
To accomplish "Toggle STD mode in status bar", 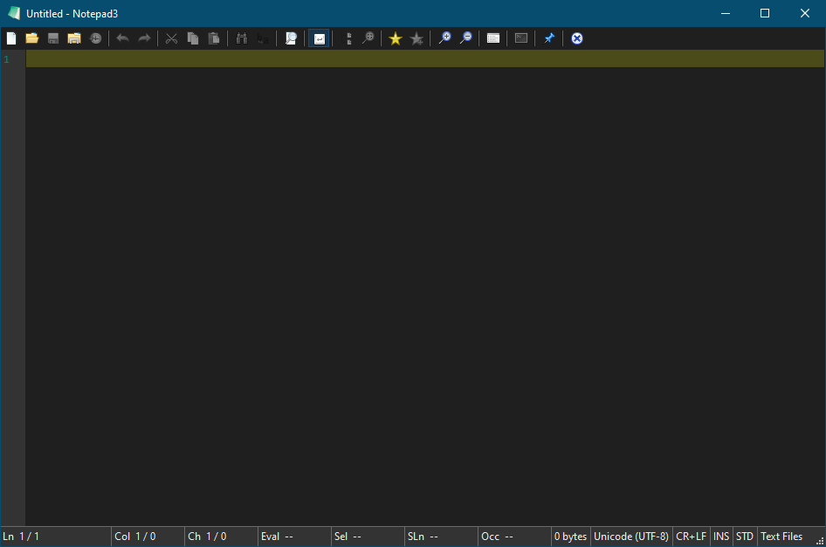I will [744, 537].
